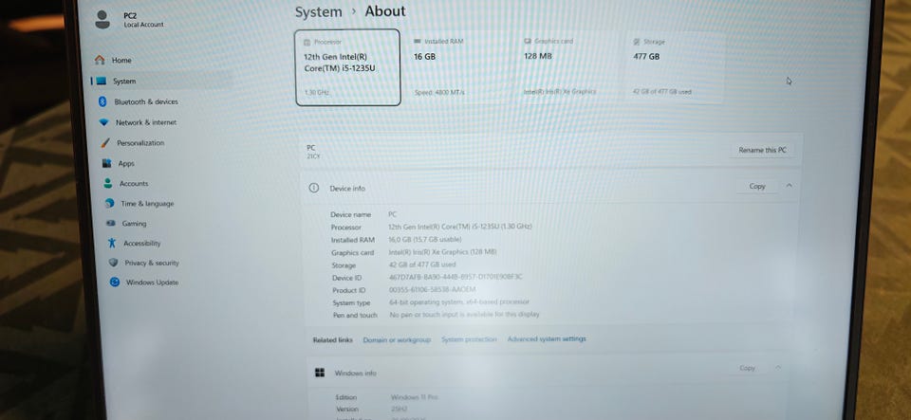Click the Storage card drive icon
The width and height of the screenshot is (911, 420).
(x=636, y=42)
